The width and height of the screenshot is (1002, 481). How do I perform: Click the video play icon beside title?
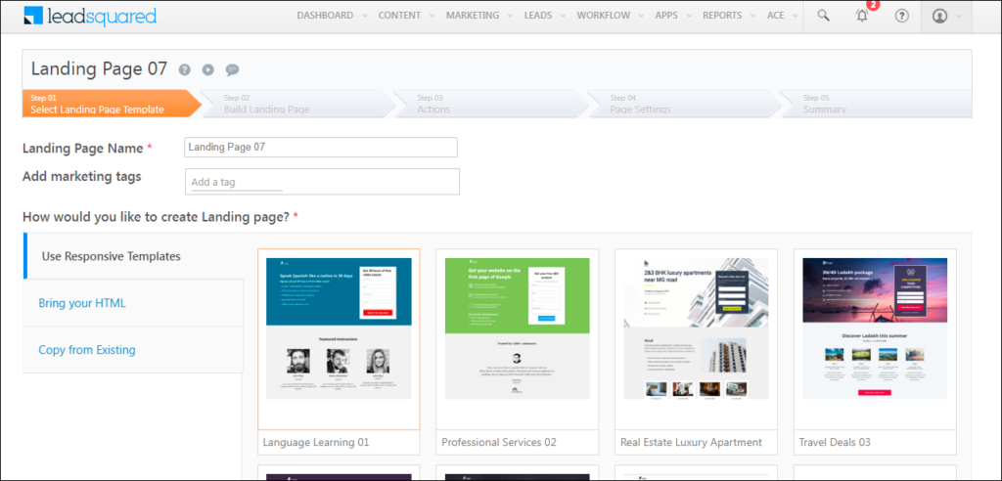pos(208,69)
